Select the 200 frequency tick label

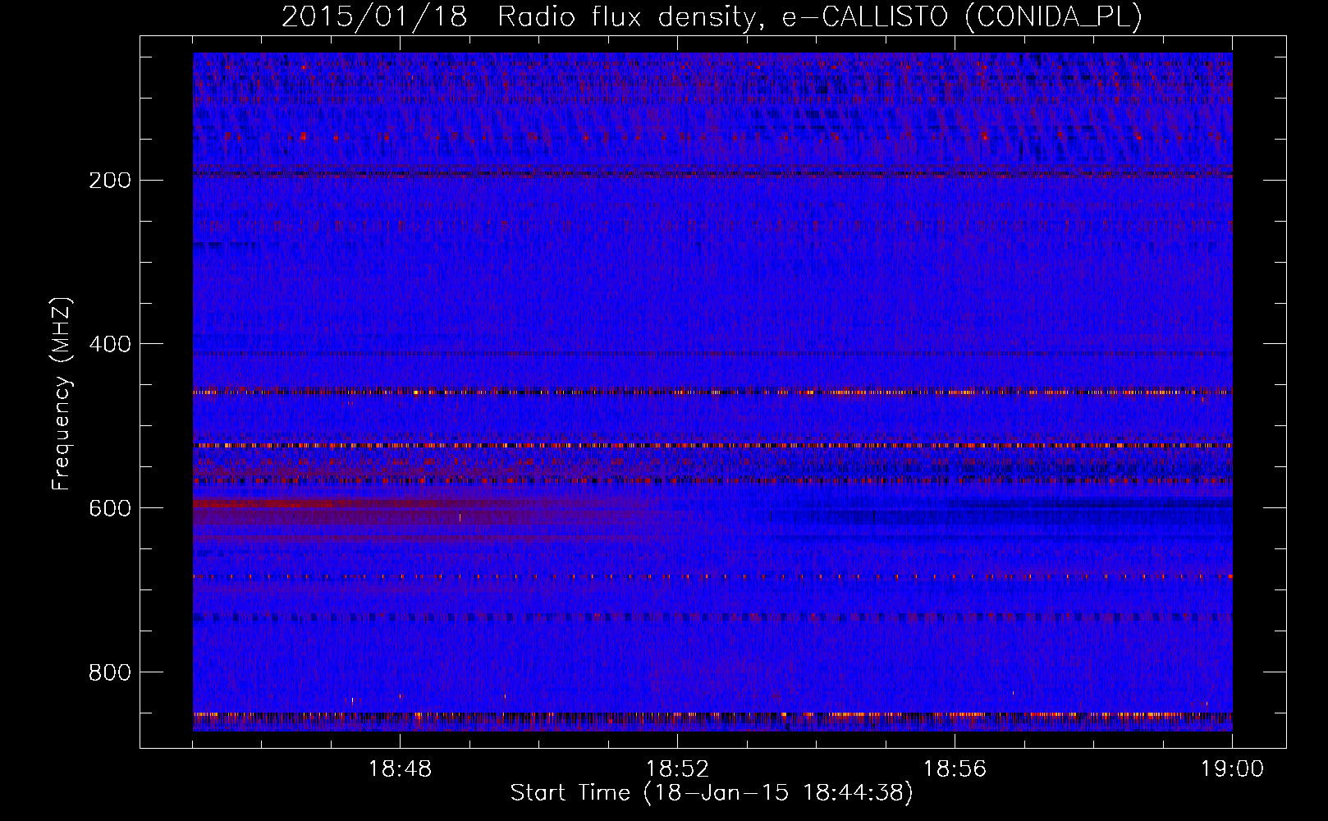point(109,181)
